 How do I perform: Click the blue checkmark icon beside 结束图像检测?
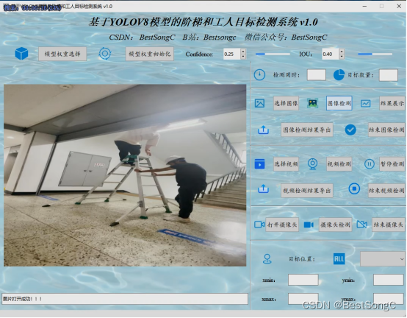350,130
